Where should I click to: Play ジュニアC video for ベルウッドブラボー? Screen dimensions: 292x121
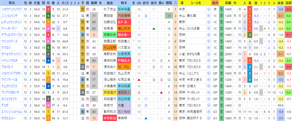pos(209,73)
